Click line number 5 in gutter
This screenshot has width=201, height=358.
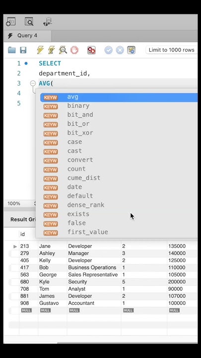(19, 103)
